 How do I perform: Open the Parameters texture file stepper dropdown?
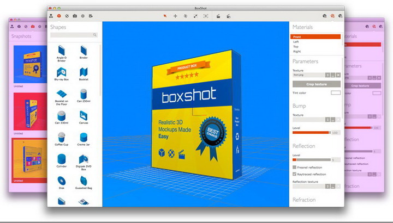[327, 75]
